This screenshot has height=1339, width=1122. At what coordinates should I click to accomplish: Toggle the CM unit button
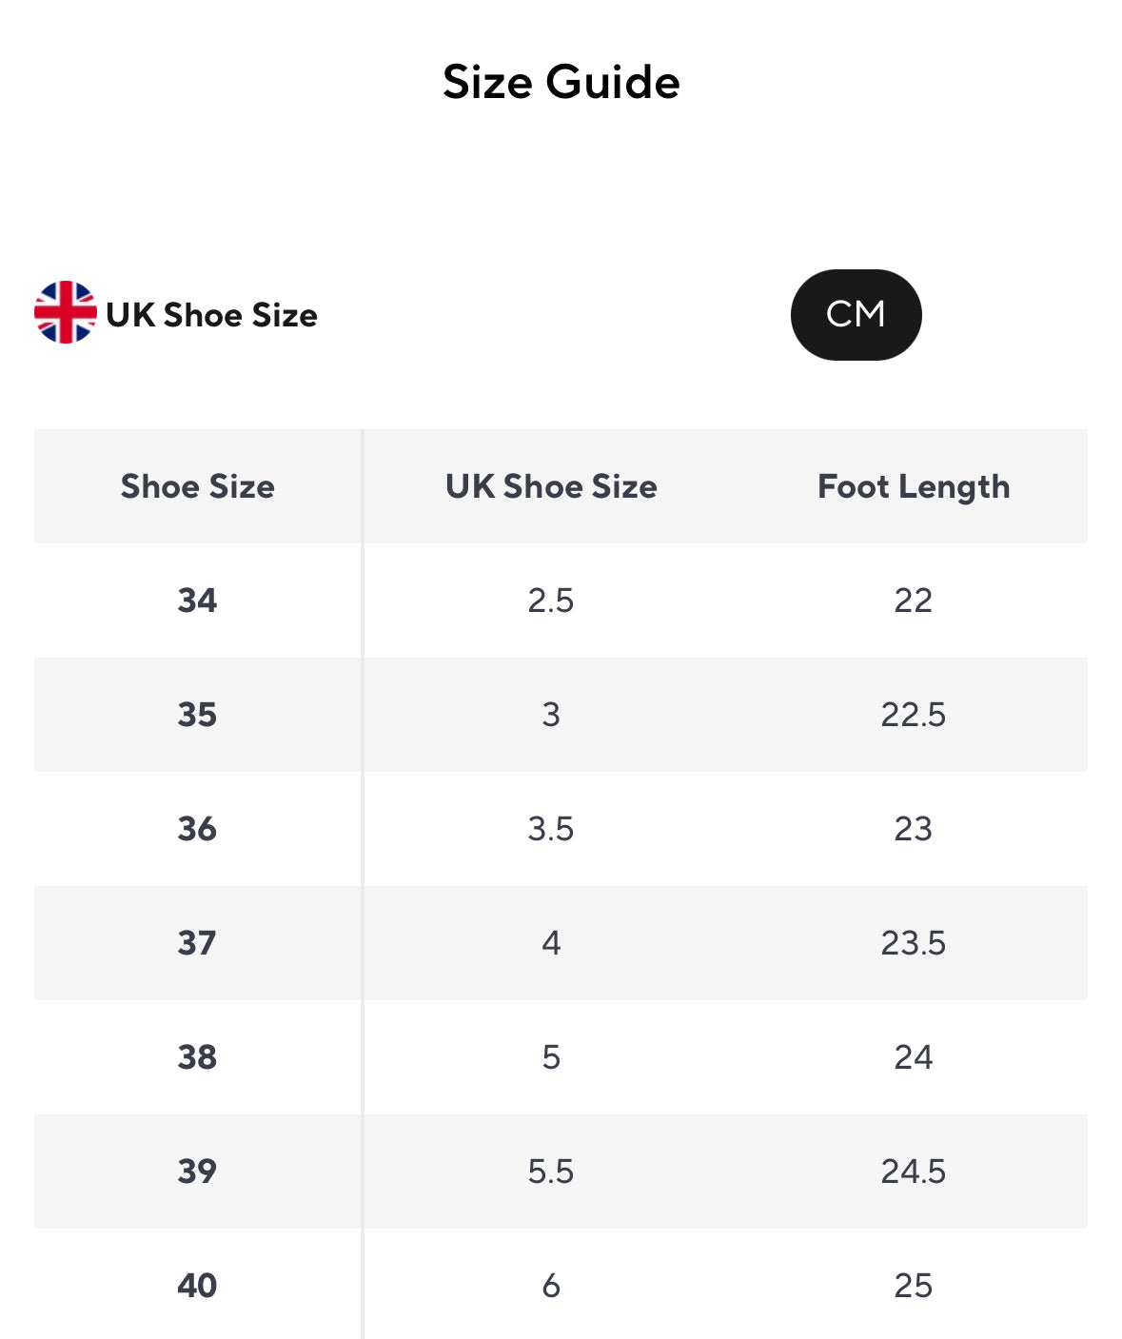pyautogui.click(x=856, y=315)
